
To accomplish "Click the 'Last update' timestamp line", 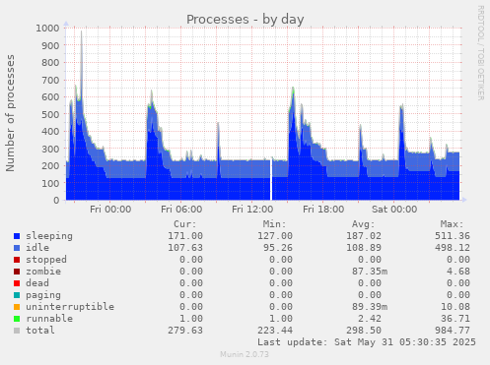I will click(367, 342).
